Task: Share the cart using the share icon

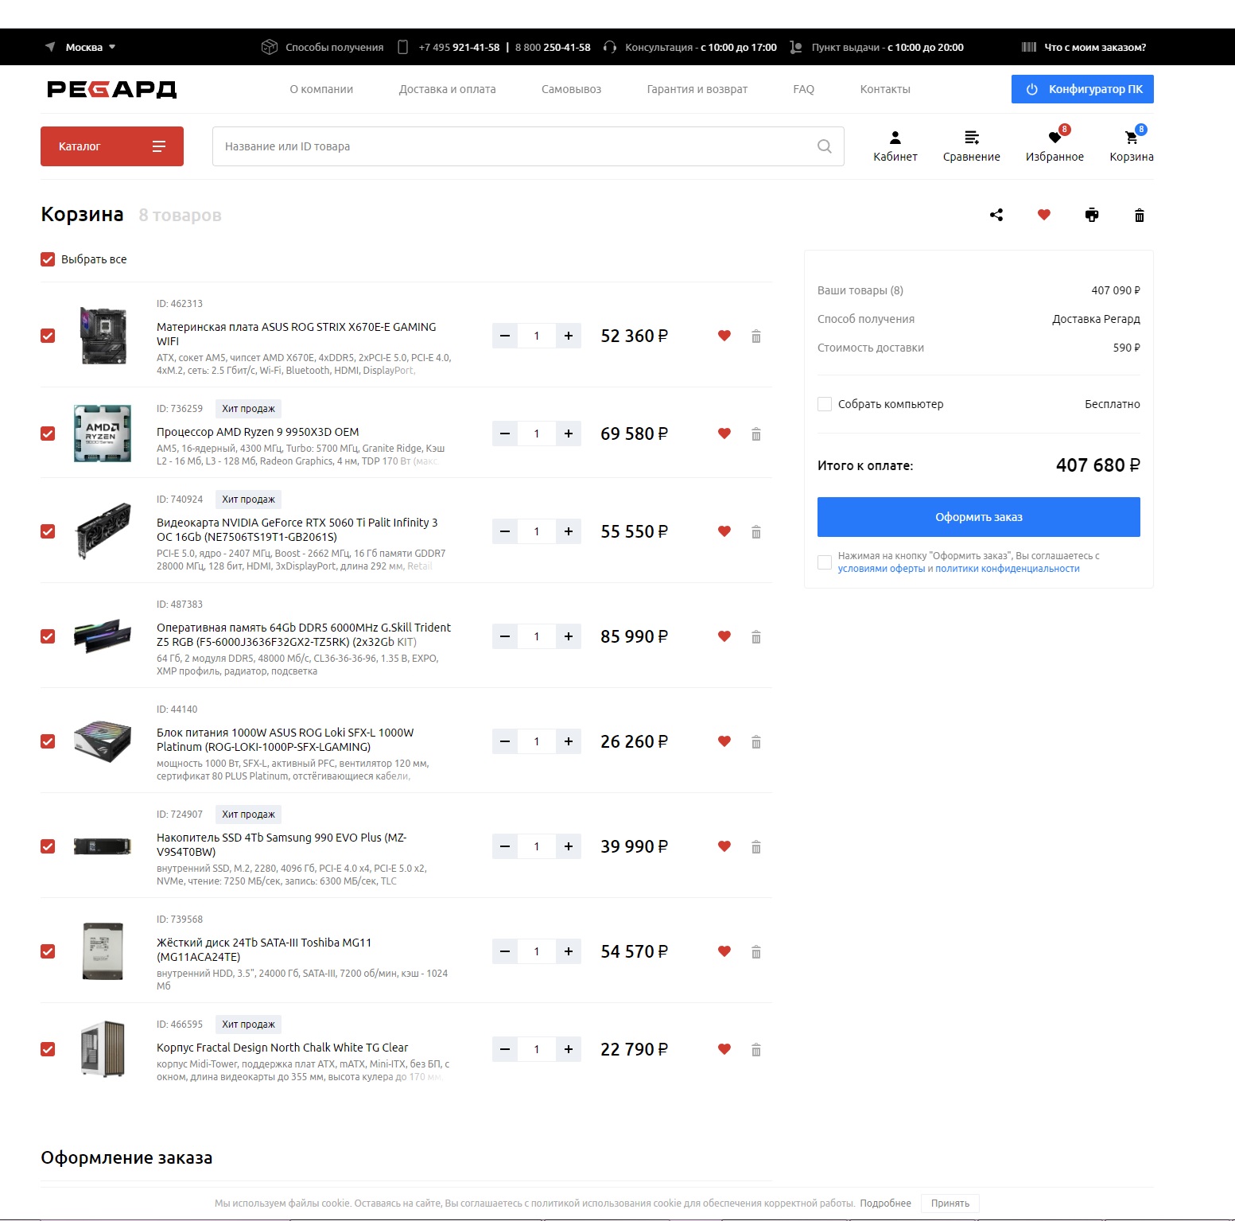Action: 996,215
